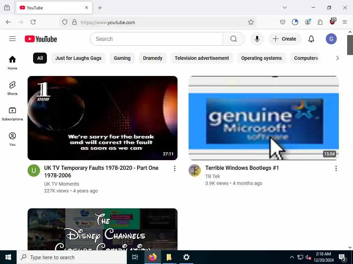
Task: Open the You section in sidebar
Action: pyautogui.click(x=12, y=139)
